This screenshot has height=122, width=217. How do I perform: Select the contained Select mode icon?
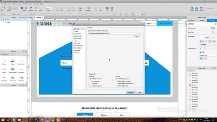(26, 8)
